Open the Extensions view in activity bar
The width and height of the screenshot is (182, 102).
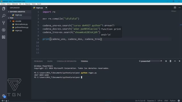click(x=4, y=37)
